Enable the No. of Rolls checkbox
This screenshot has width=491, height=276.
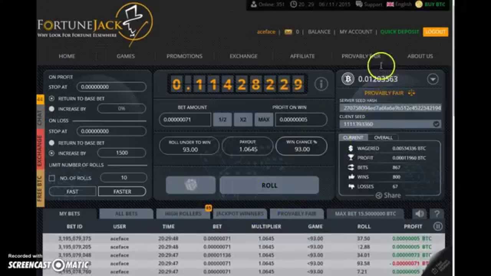click(x=52, y=178)
